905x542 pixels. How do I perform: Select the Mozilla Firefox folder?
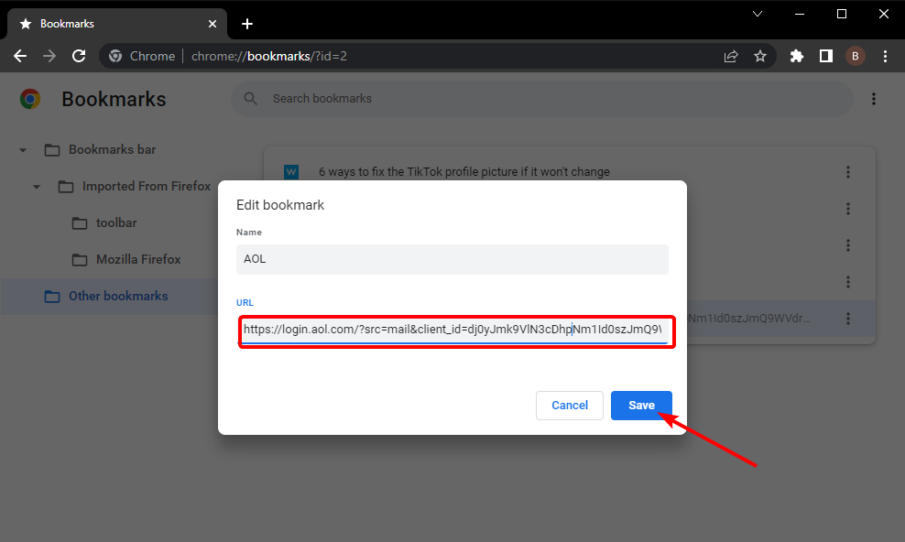[x=126, y=259]
